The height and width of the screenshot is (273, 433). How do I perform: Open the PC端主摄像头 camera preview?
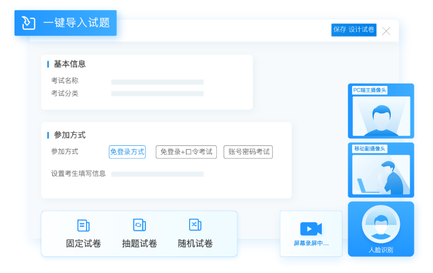[x=381, y=115]
